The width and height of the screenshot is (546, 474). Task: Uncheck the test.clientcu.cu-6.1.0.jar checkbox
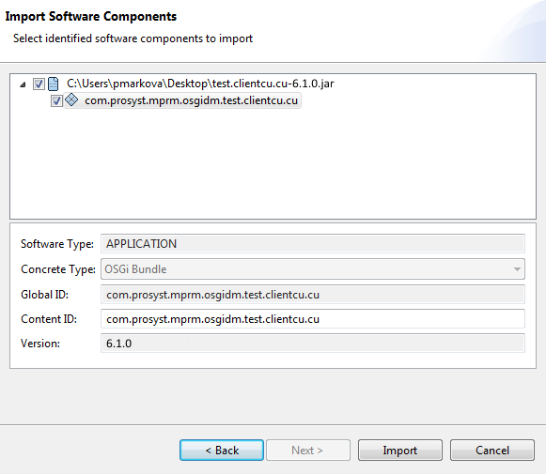pos(39,84)
